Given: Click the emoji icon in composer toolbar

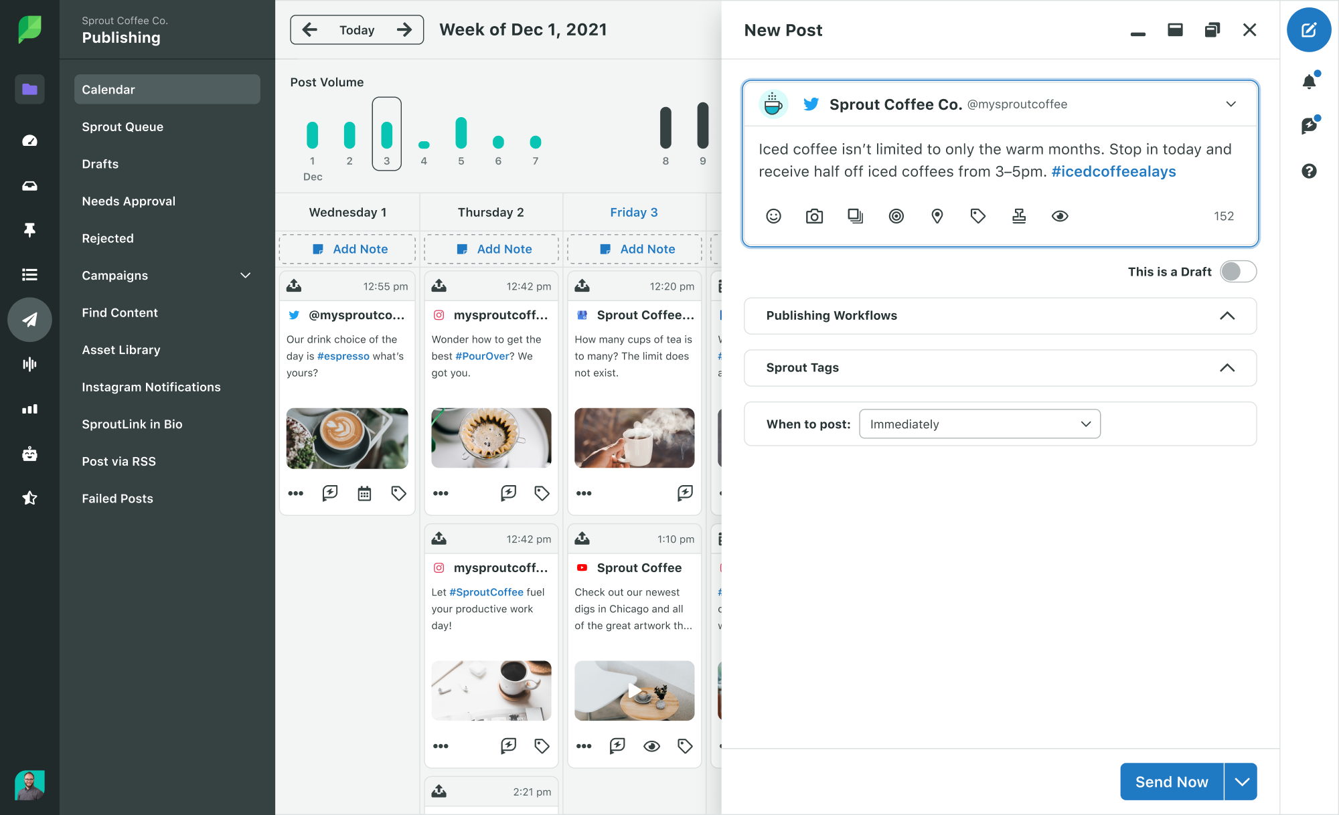Looking at the screenshot, I should pyautogui.click(x=774, y=216).
